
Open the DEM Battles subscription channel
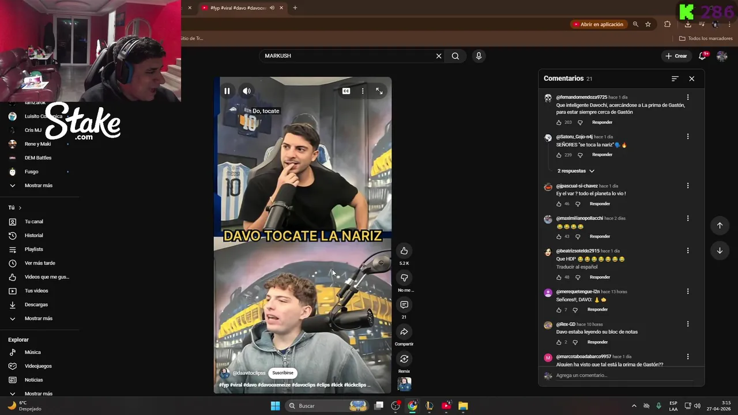click(38, 158)
